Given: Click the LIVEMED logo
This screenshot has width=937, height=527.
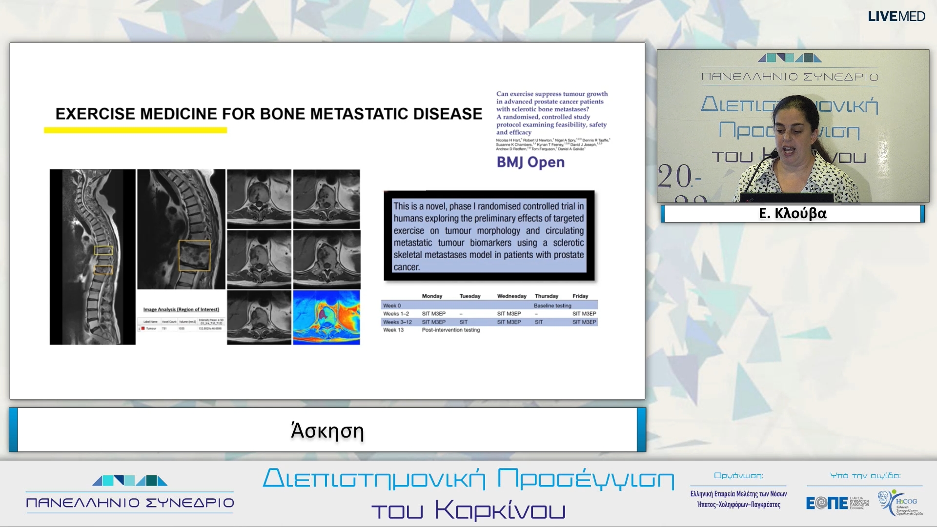Looking at the screenshot, I should 896,16.
